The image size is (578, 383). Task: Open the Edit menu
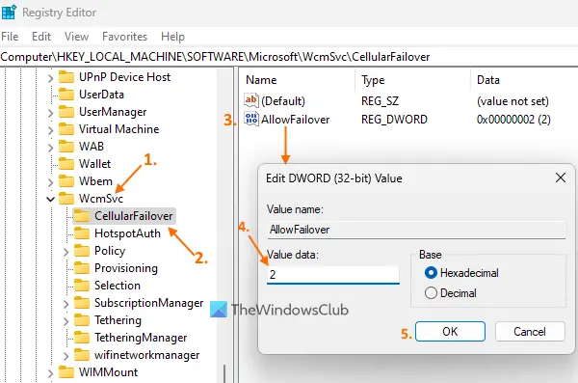coord(41,37)
